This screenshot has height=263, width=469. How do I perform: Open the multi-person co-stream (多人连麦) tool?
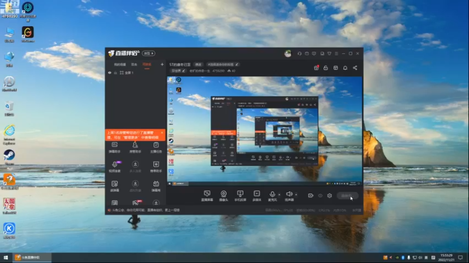135,167
